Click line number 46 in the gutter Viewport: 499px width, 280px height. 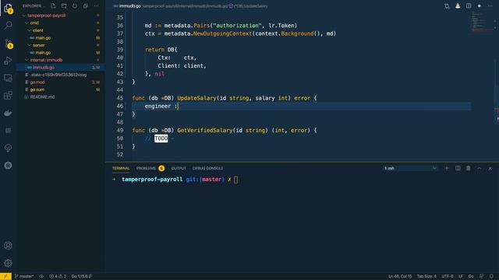coord(120,106)
